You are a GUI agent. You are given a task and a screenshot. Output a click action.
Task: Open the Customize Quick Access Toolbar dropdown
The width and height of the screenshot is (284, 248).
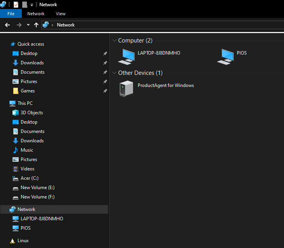click(32, 5)
